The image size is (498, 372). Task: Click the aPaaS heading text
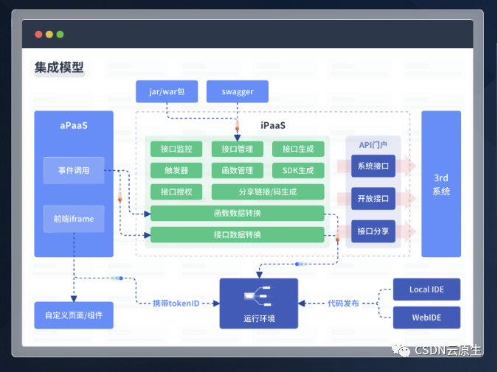[x=74, y=125]
